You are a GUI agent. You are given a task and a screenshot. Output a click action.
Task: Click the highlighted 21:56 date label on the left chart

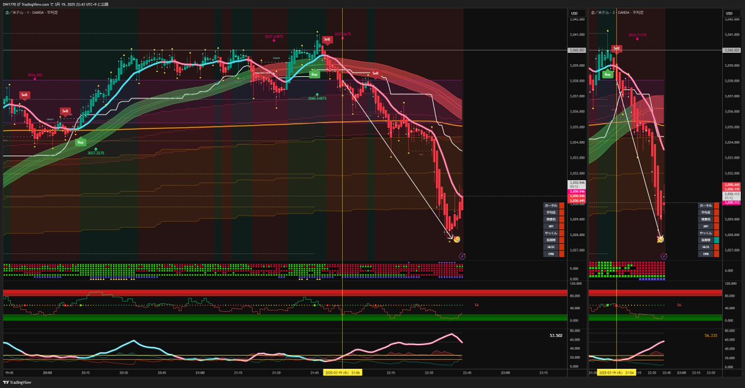click(343, 372)
